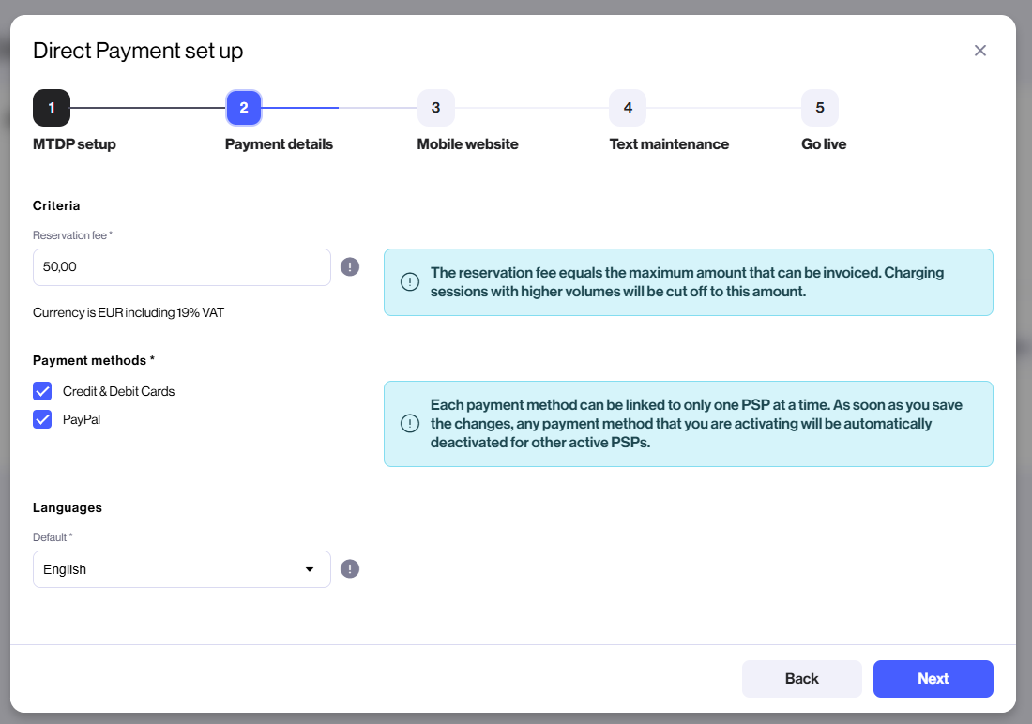This screenshot has width=1032, height=724.
Task: Select step 2 Payment details
Action: [x=244, y=108]
